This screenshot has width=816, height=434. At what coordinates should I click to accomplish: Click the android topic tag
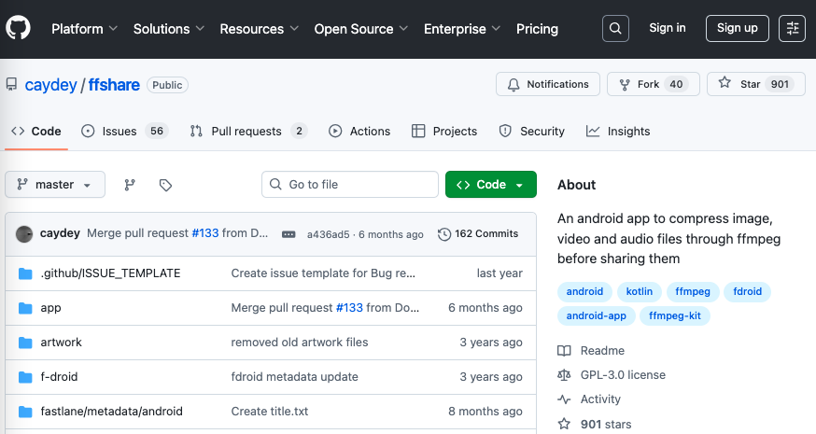coord(584,291)
